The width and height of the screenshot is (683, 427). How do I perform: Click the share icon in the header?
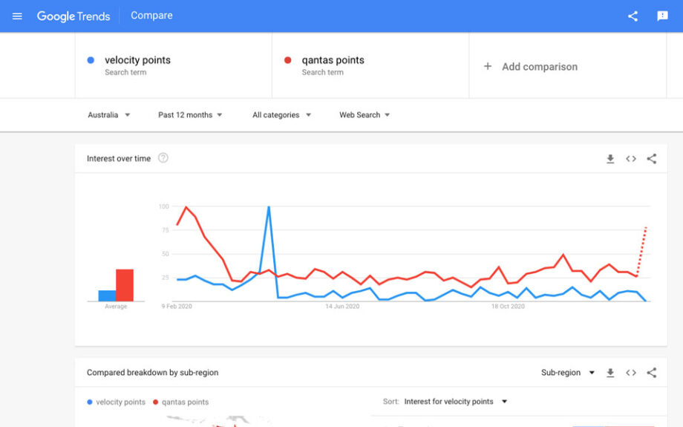coord(633,16)
